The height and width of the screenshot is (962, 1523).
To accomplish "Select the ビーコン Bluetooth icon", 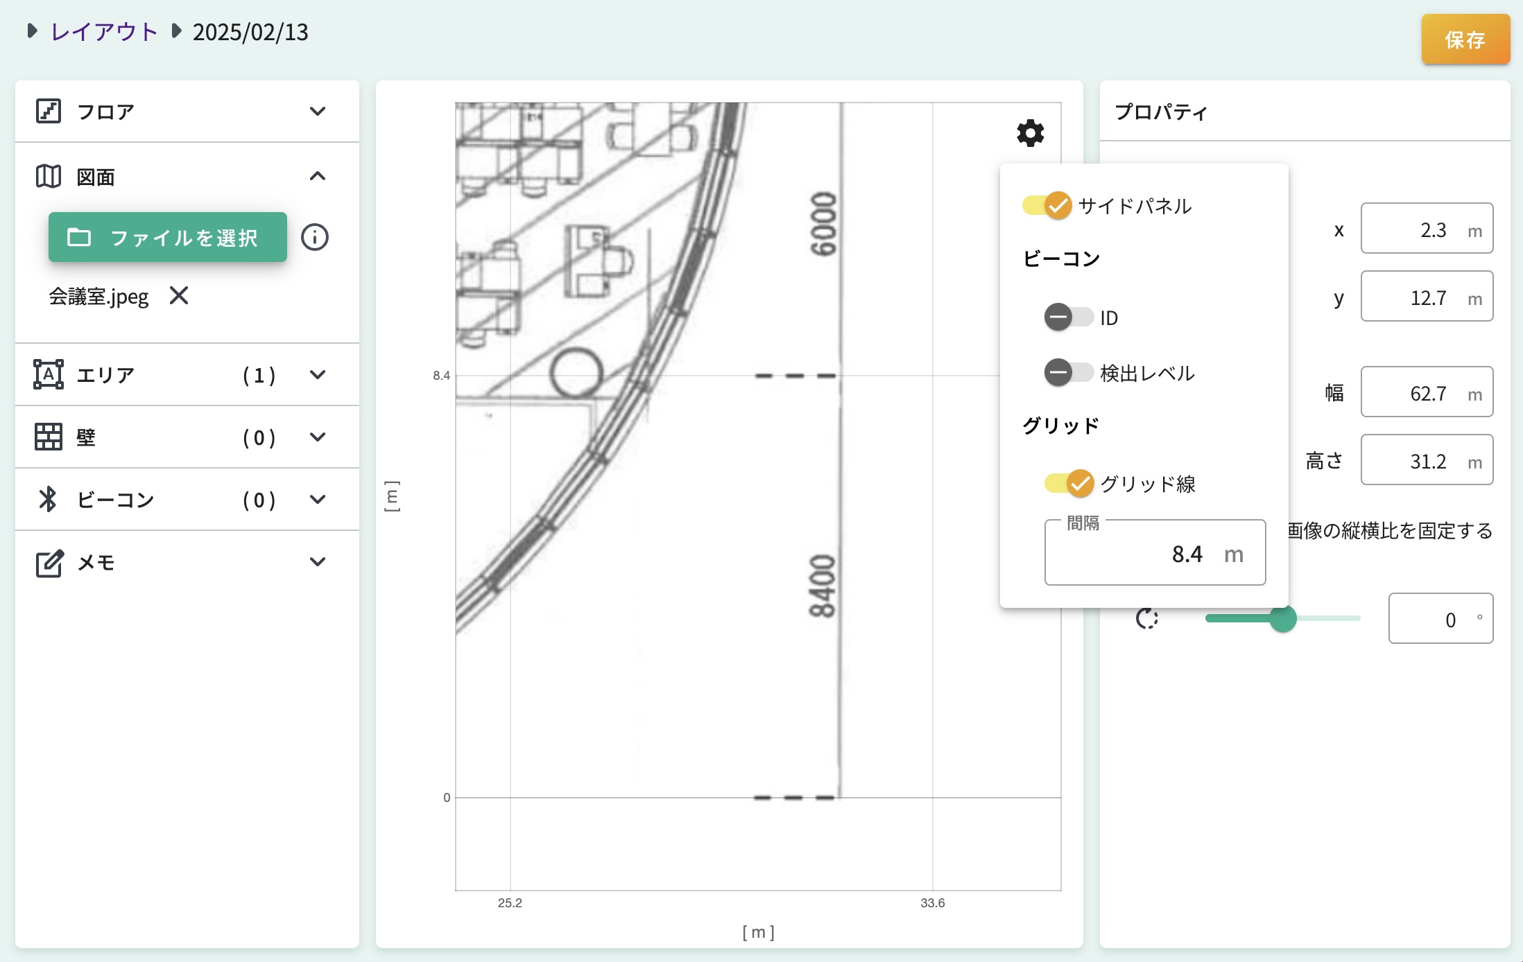I will (49, 499).
